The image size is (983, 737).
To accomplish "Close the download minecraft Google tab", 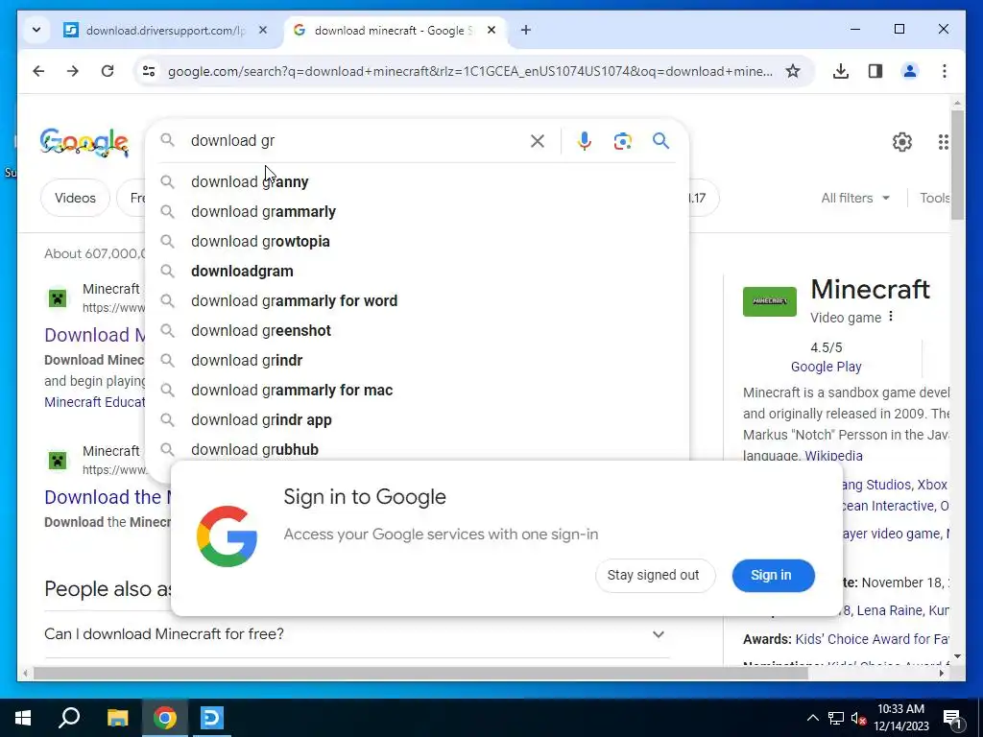I will click(491, 30).
